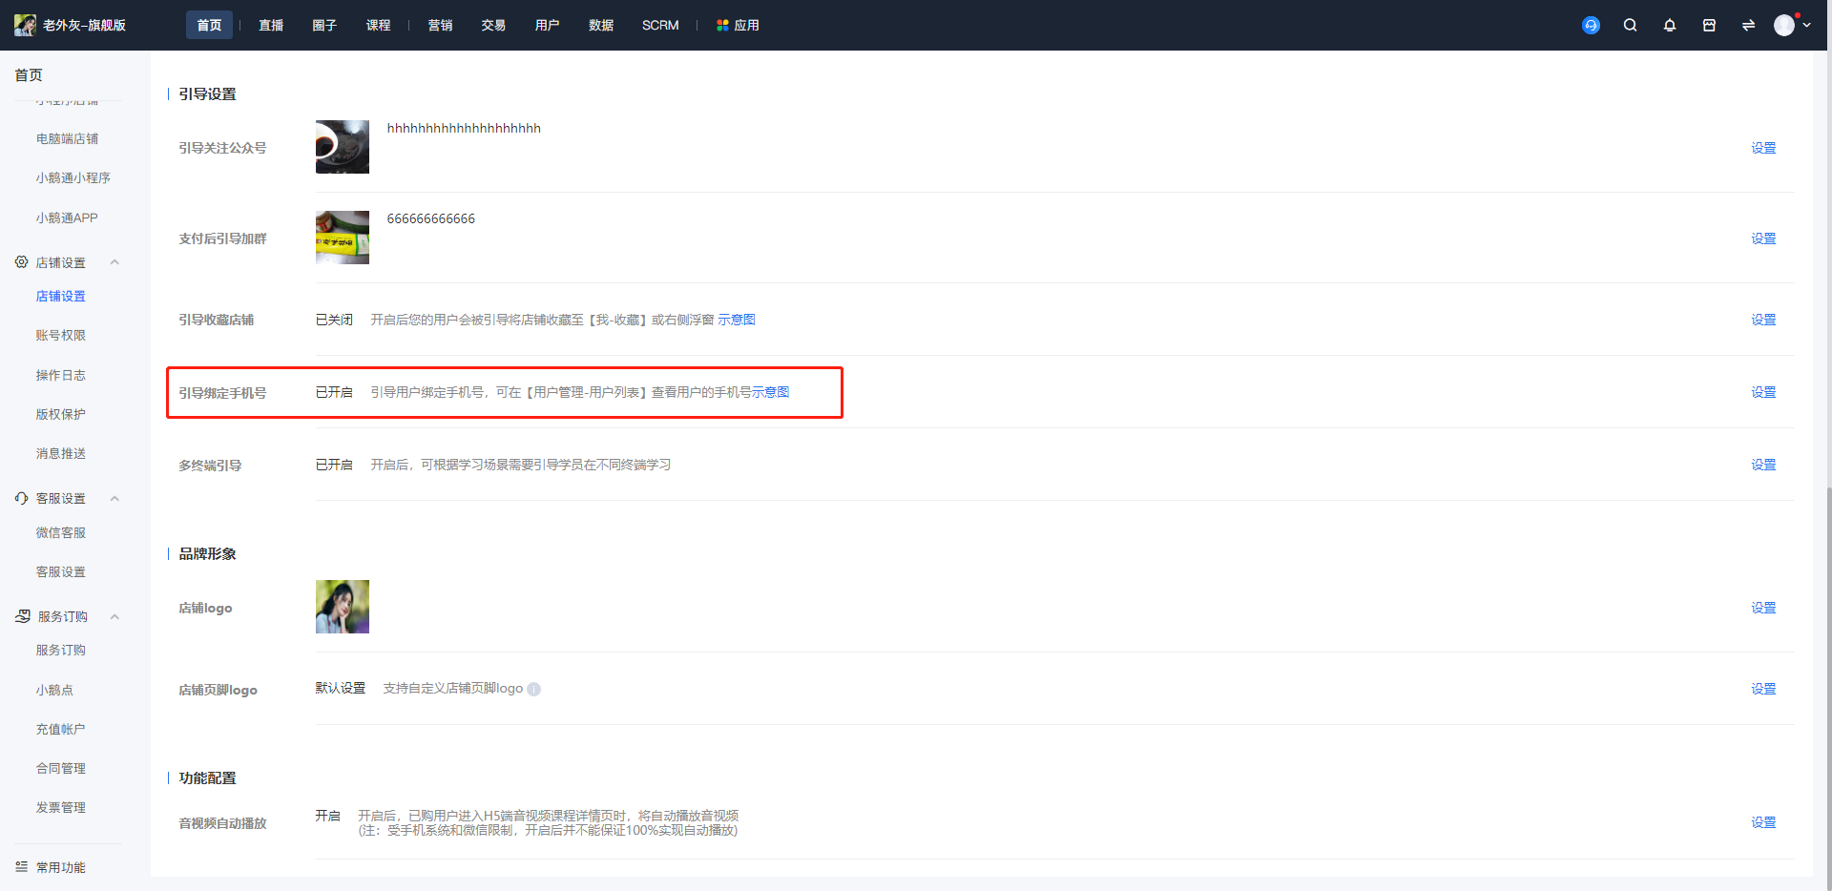This screenshot has height=891, width=1832.
Task: Click the search magnifier icon
Action: (x=1630, y=26)
